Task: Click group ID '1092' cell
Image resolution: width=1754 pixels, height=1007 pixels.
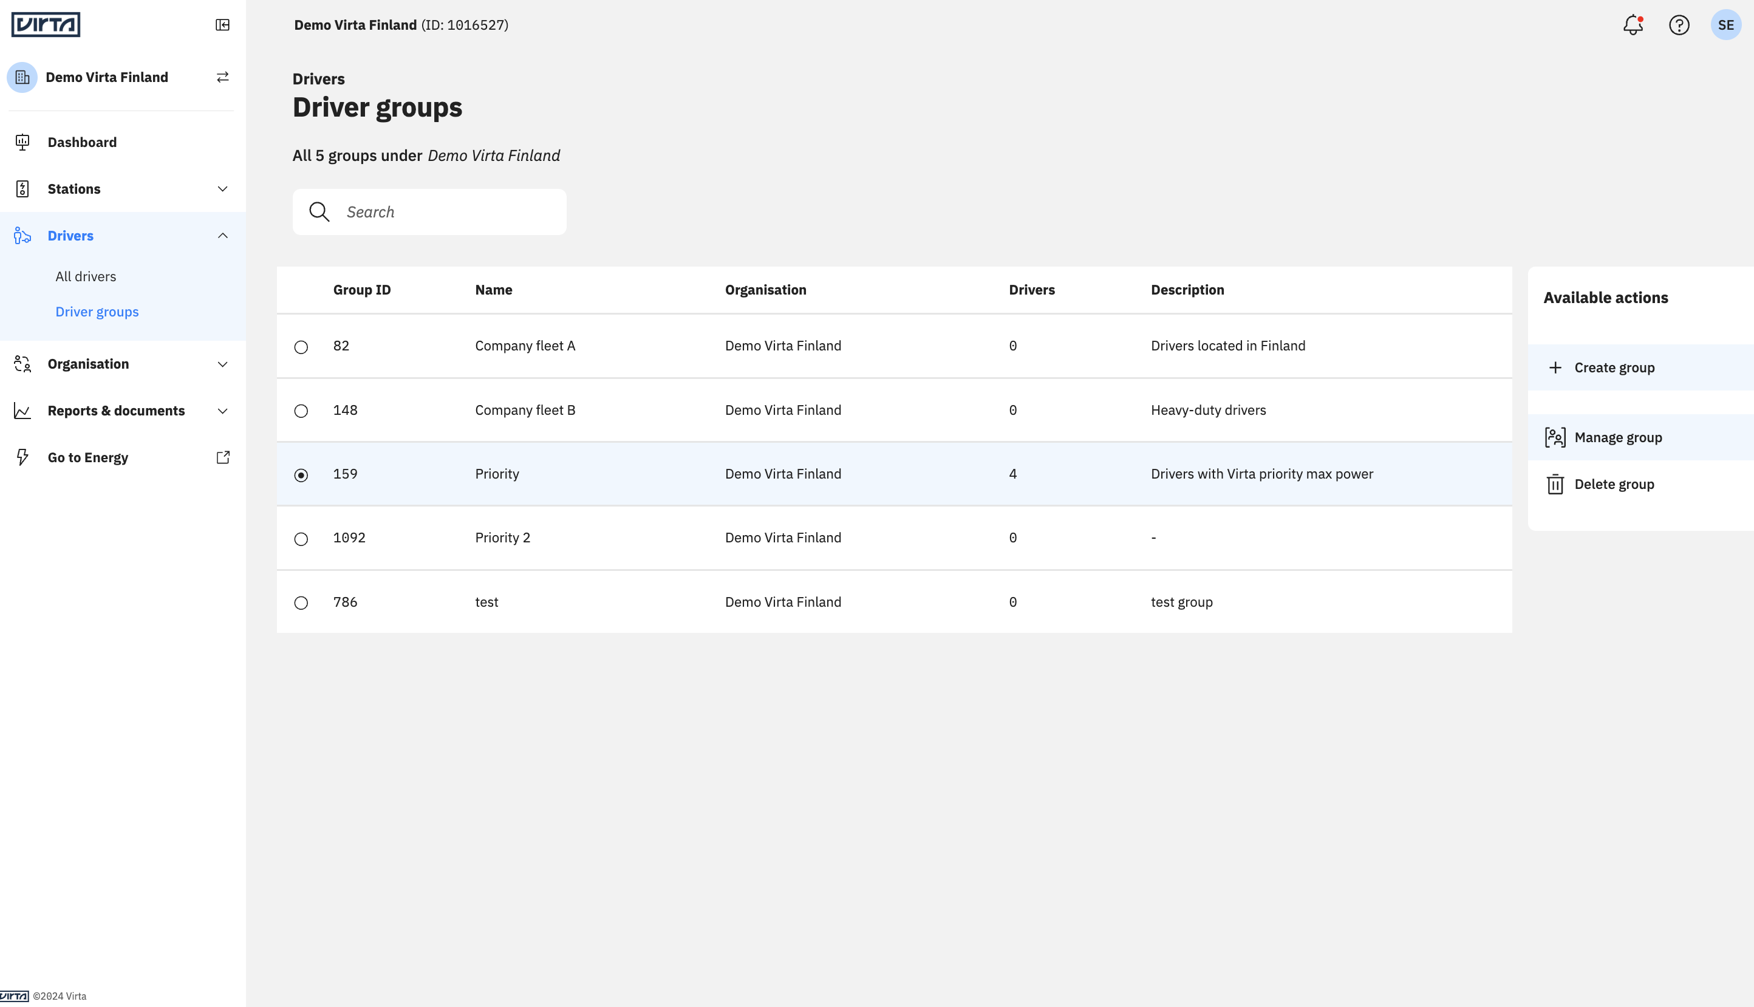Action: [349, 538]
